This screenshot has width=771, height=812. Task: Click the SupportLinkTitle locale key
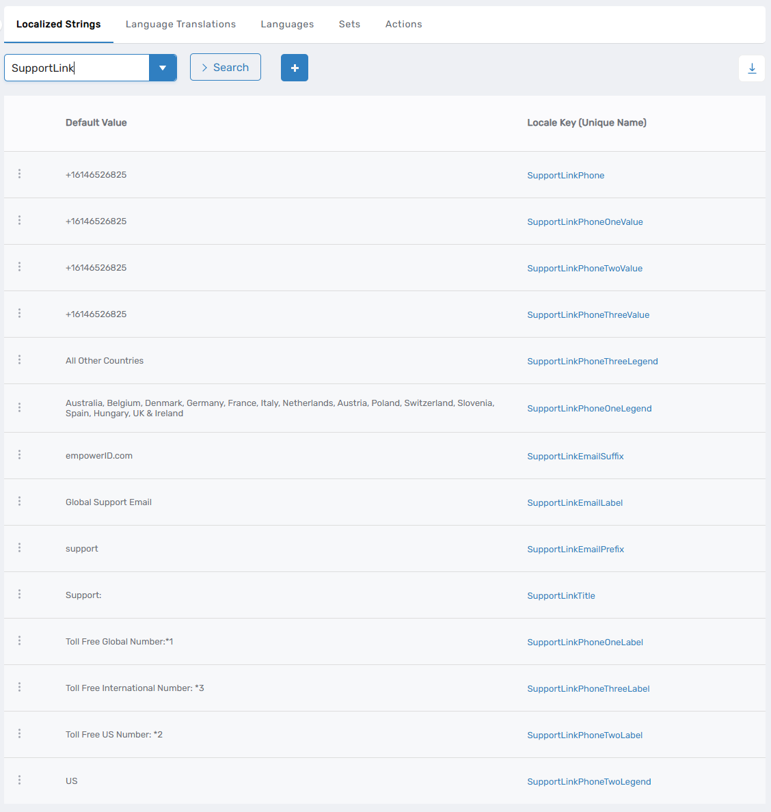click(x=560, y=596)
